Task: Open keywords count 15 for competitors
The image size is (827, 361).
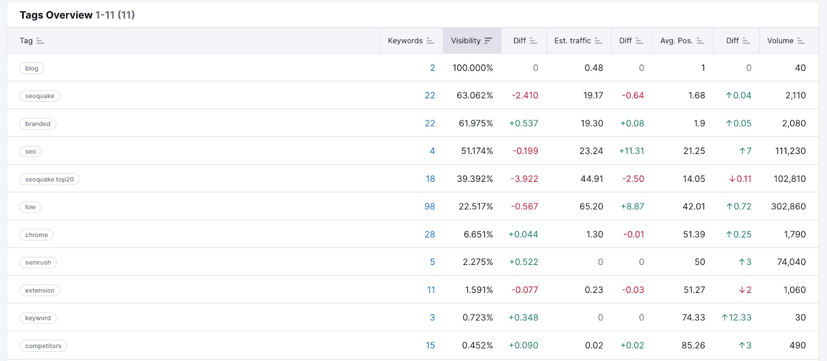Action: (x=431, y=346)
